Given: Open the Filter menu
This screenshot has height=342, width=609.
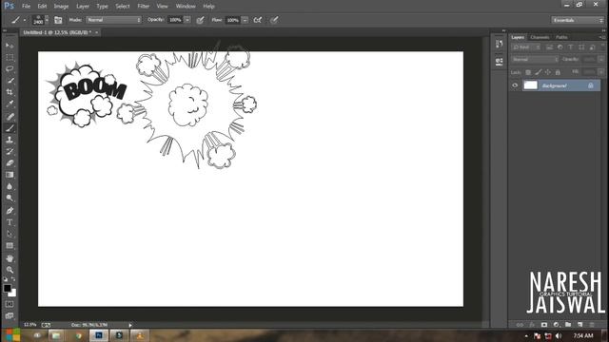Looking at the screenshot, I should click(x=144, y=7).
